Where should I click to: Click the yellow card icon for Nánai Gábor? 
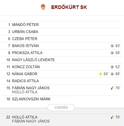100,74
